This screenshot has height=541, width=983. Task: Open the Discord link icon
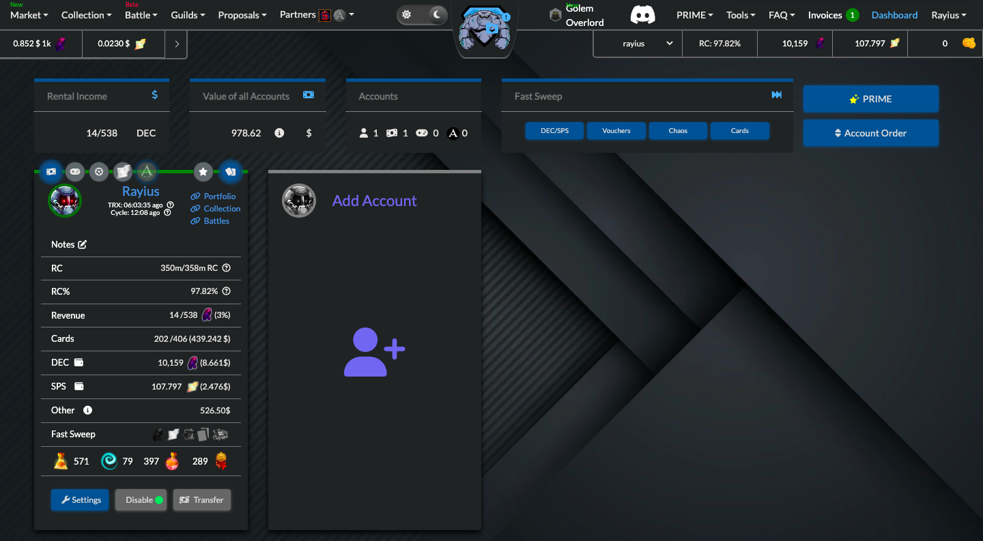click(642, 15)
